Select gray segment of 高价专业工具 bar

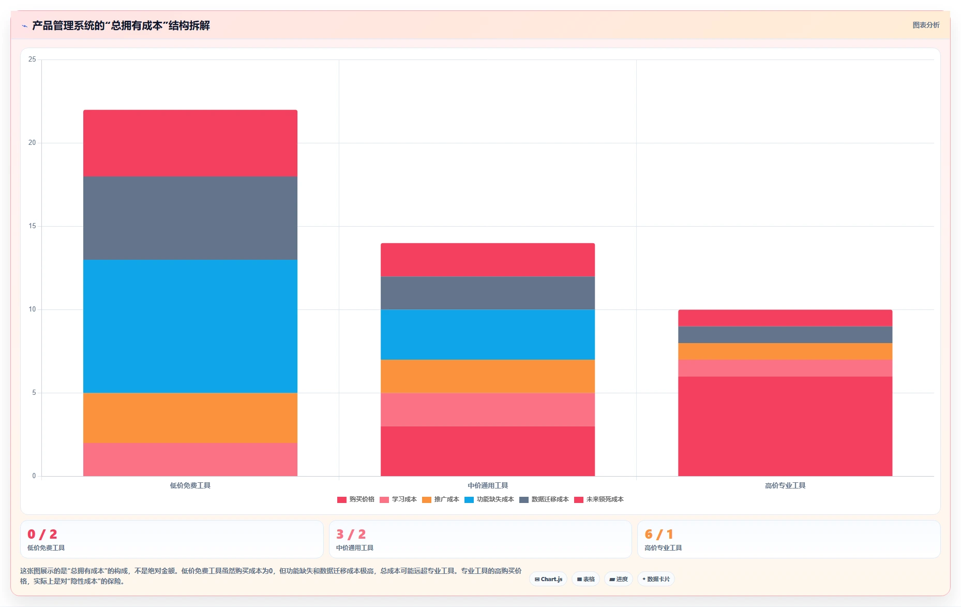click(785, 335)
